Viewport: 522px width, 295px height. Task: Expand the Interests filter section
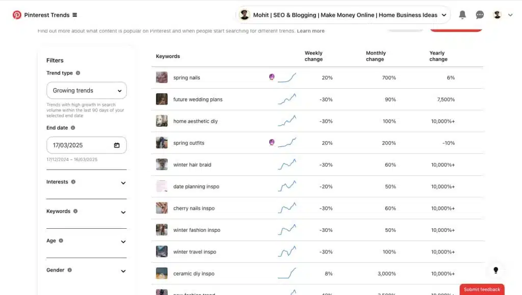[123, 182]
